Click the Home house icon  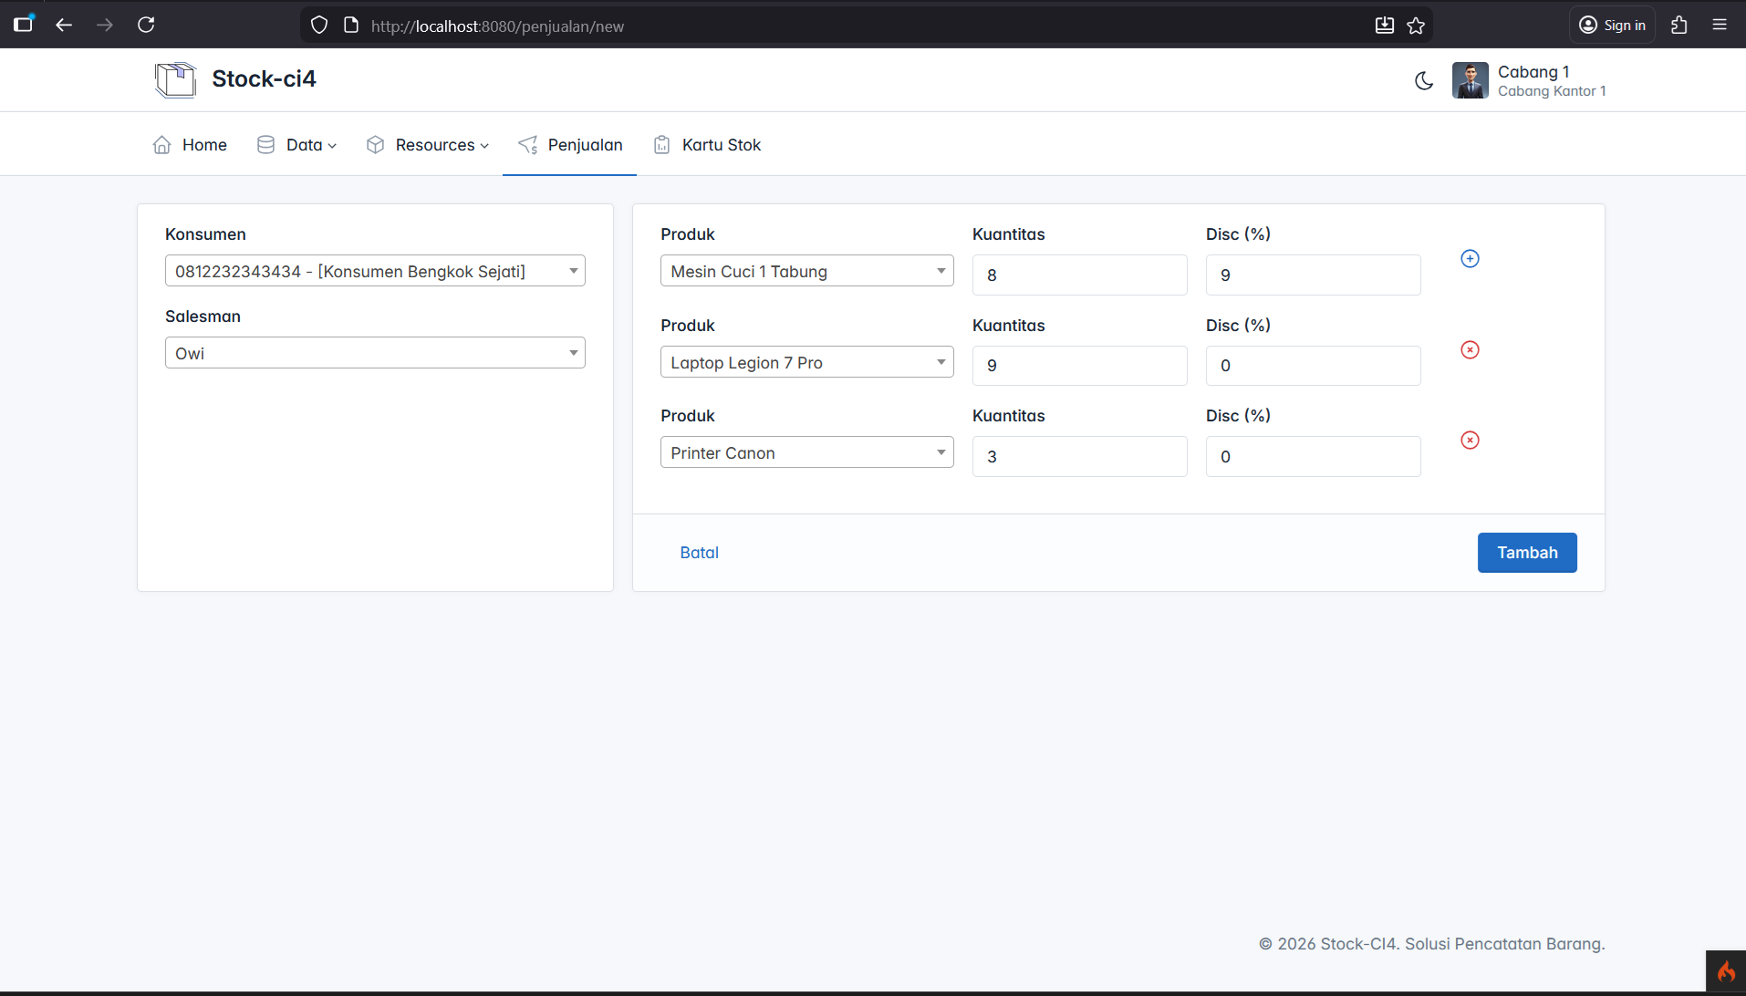click(x=161, y=145)
